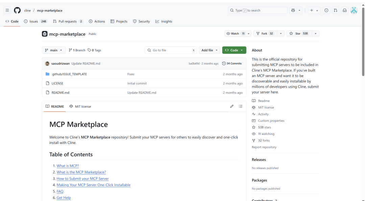Switch to the Pull requests tab

click(x=68, y=21)
